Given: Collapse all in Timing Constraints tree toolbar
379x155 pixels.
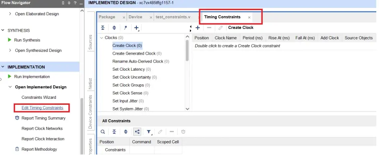Looking at the screenshot, I should pyautogui.click(x=103, y=28).
